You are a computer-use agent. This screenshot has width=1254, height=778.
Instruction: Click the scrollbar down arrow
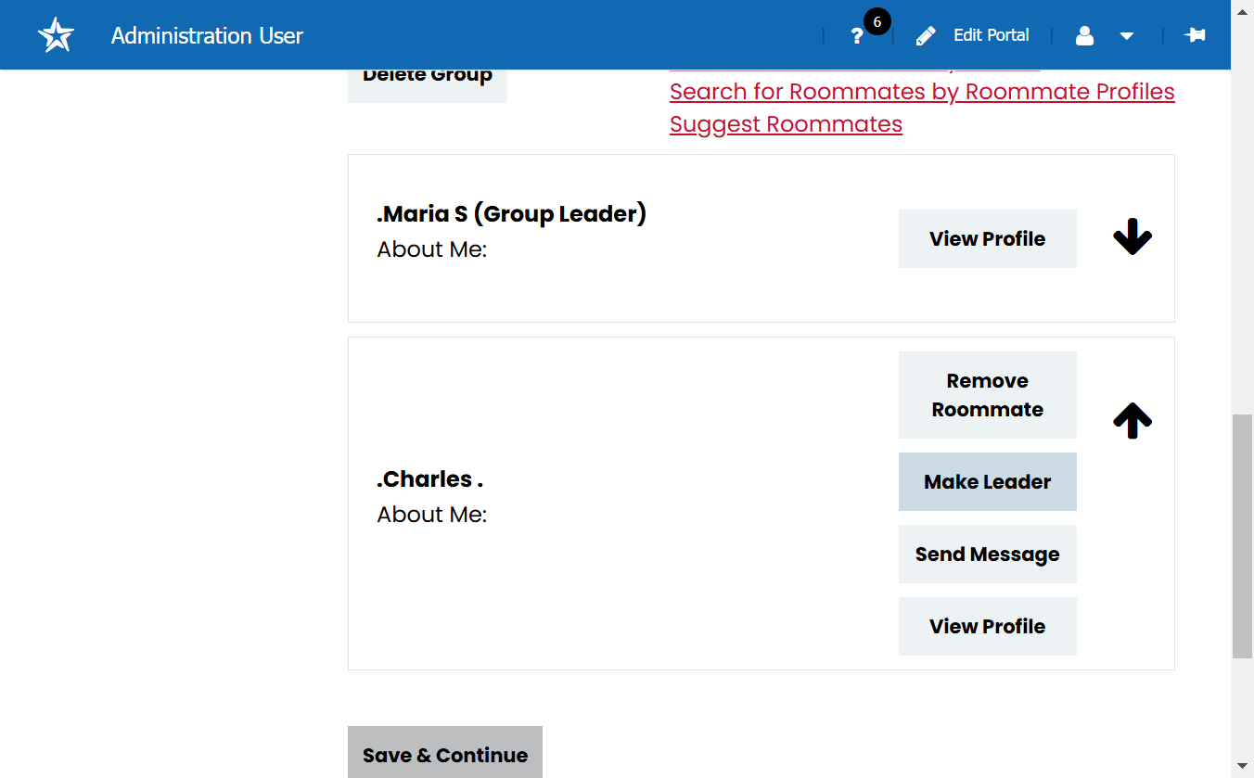click(x=1242, y=767)
